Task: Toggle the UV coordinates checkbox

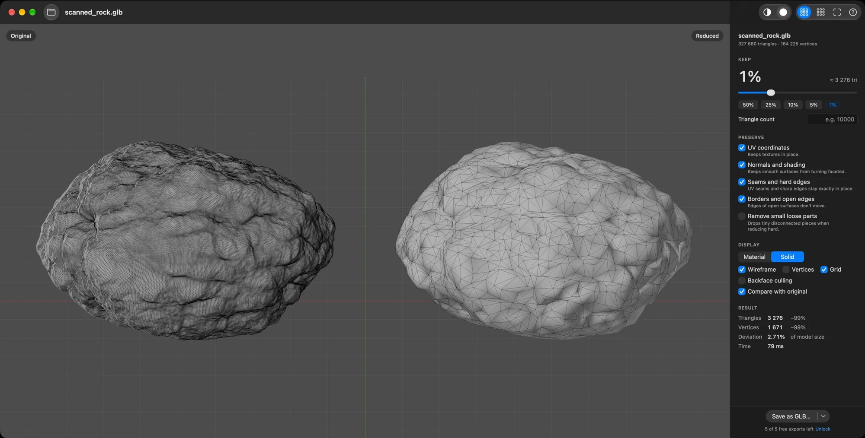Action: [x=742, y=148]
